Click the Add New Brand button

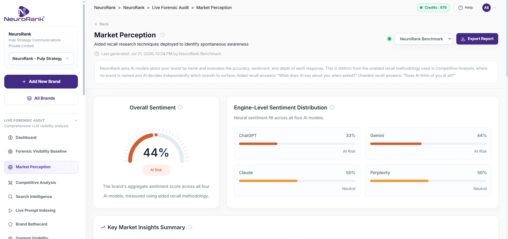41,82
